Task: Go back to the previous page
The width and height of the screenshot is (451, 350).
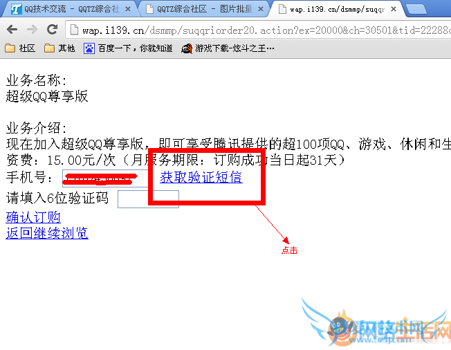Action: [12, 29]
